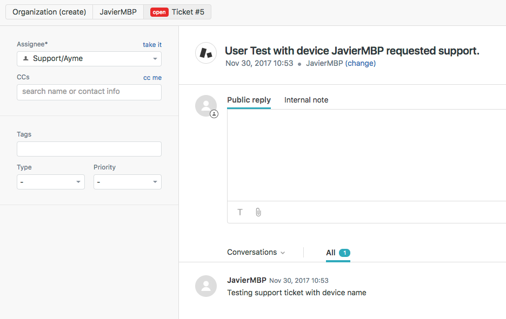Image resolution: width=506 pixels, height=319 pixels.
Task: Click the requester logo avatar beside ticket title
Action: pos(206,53)
